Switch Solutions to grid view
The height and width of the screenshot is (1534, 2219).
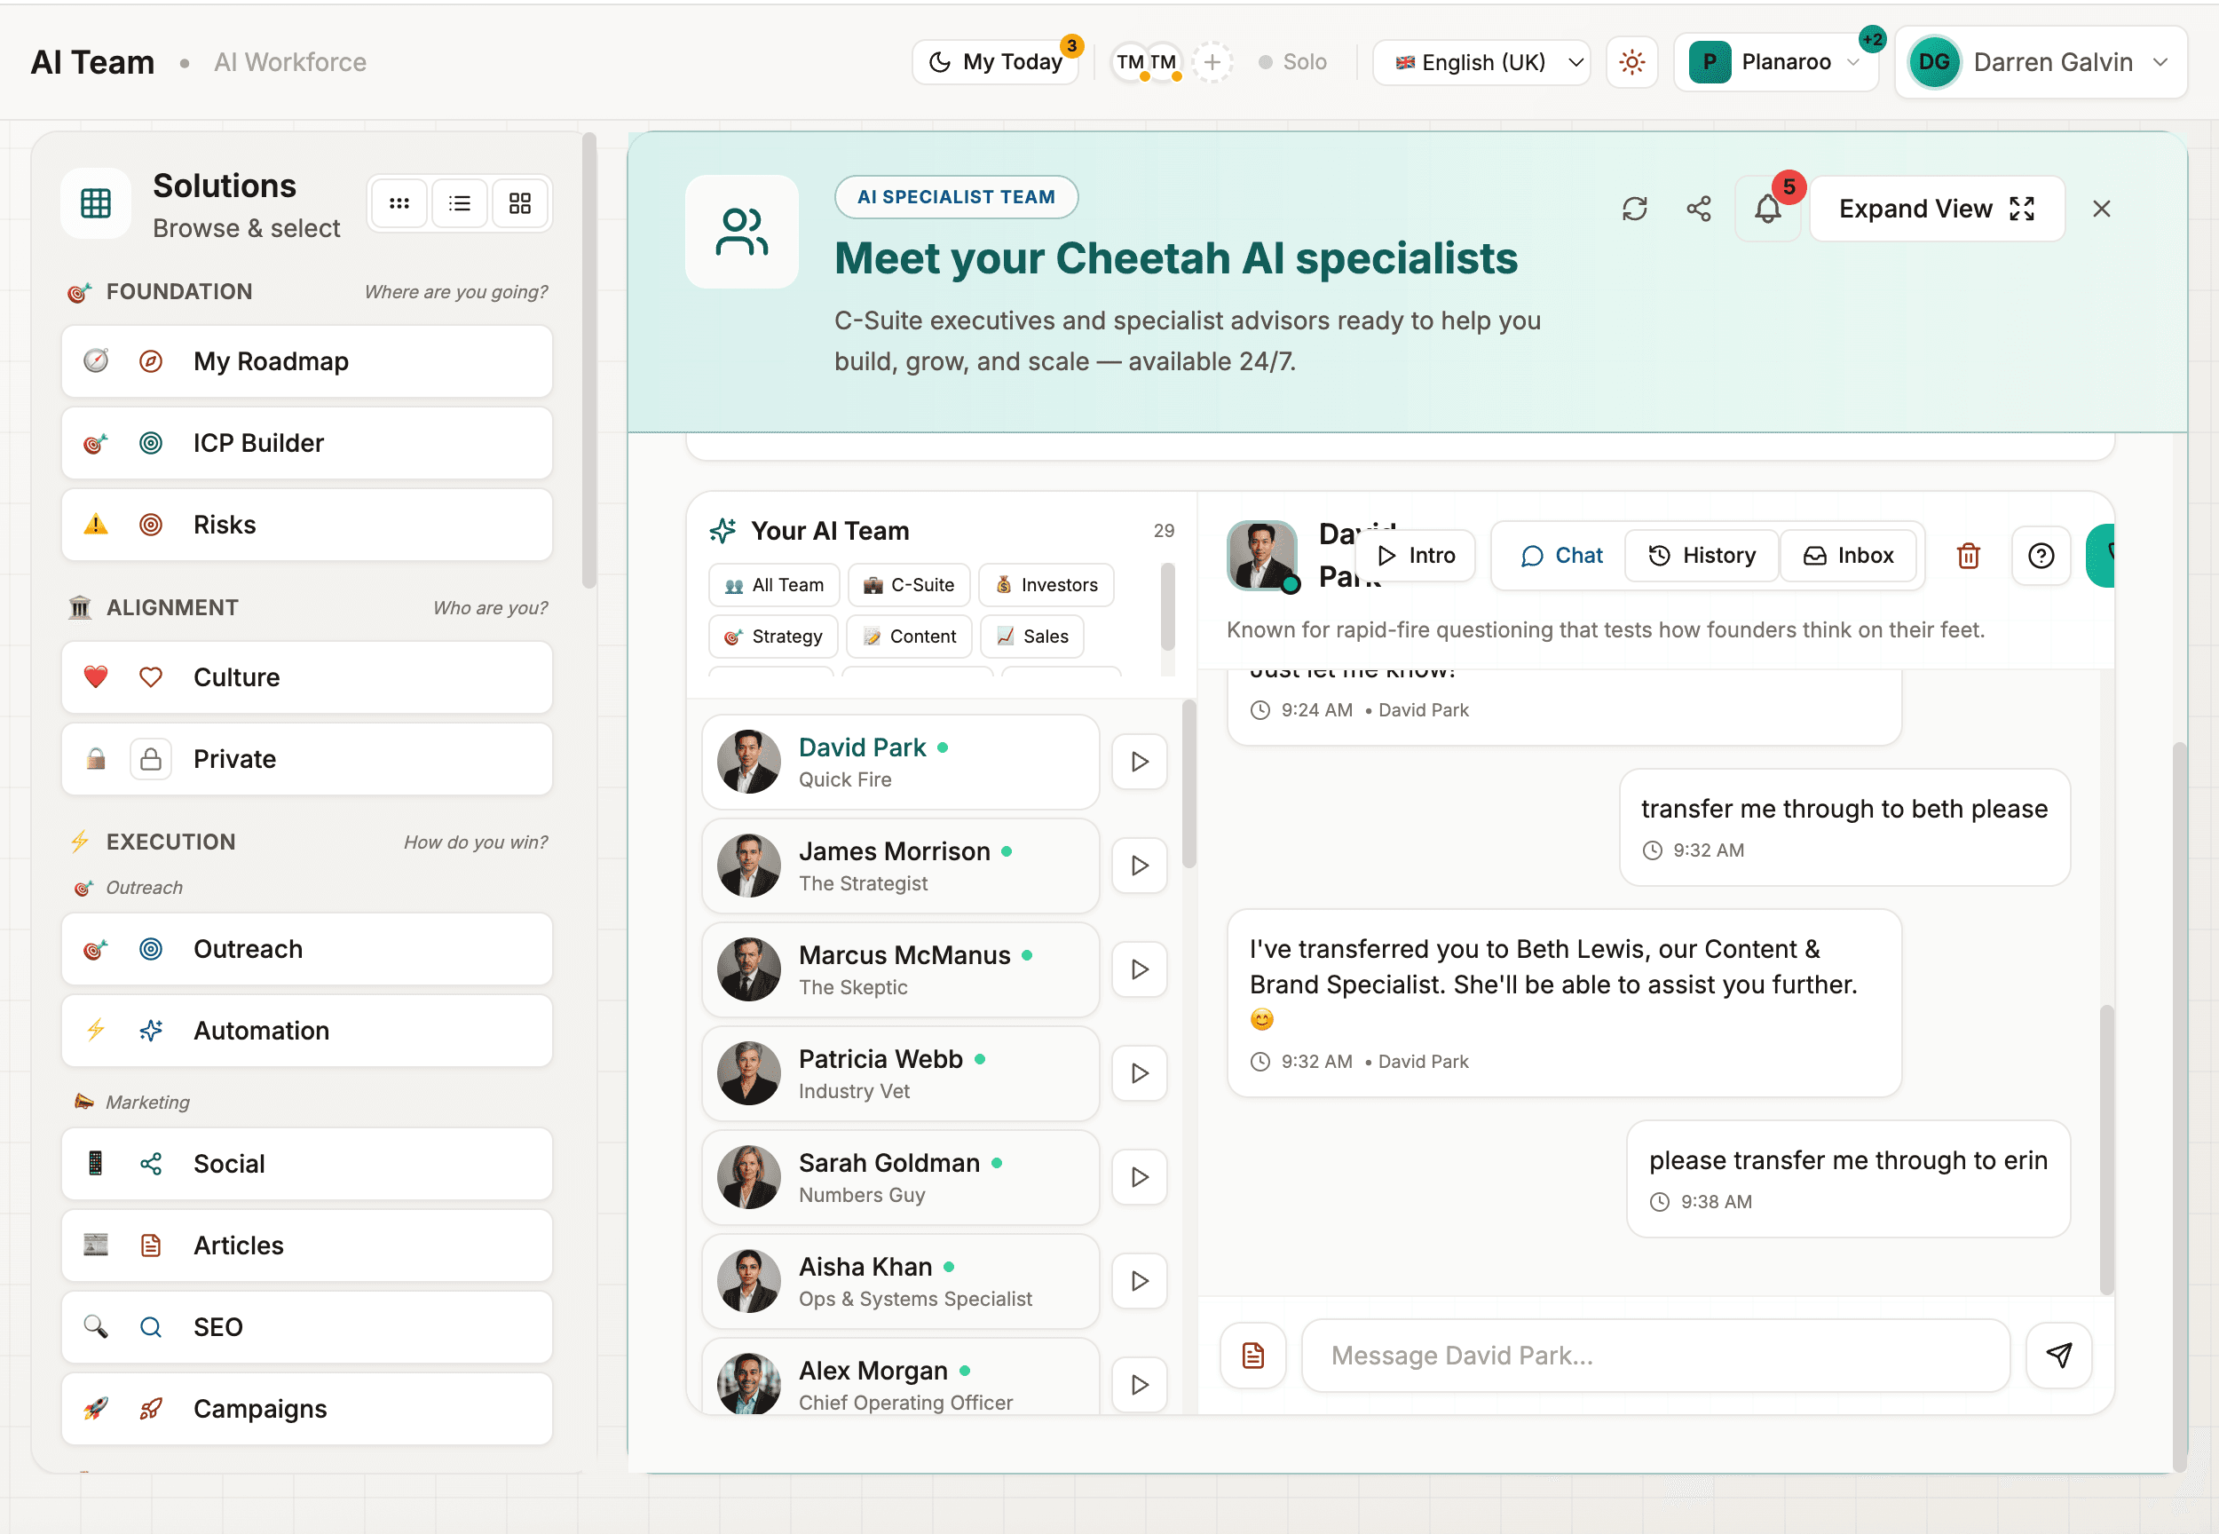click(520, 204)
